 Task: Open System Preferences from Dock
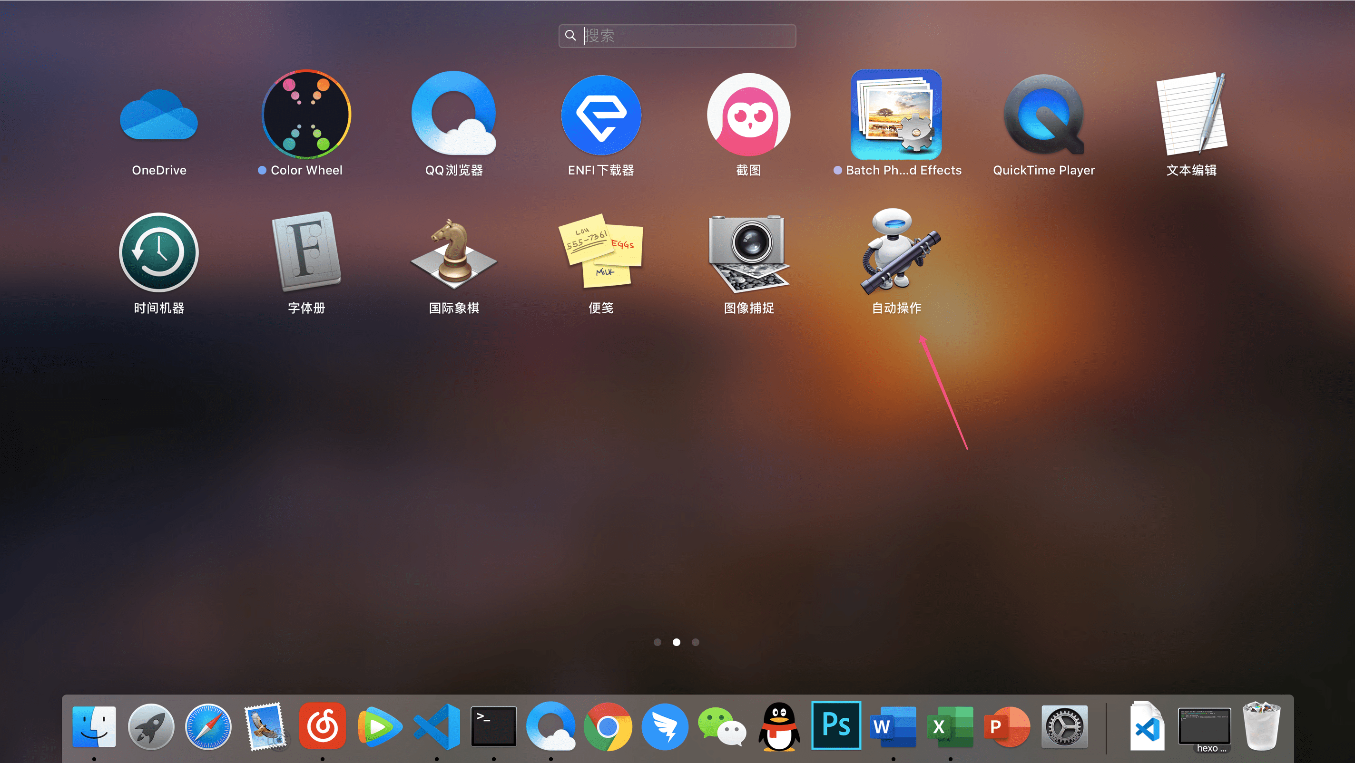[x=1065, y=727]
